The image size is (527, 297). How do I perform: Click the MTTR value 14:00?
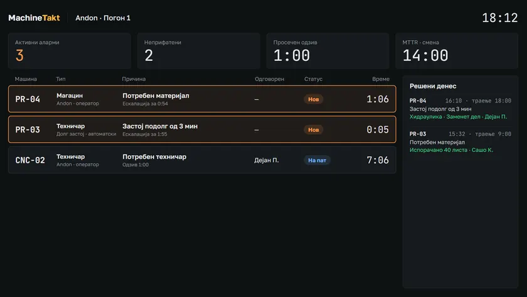tap(425, 55)
